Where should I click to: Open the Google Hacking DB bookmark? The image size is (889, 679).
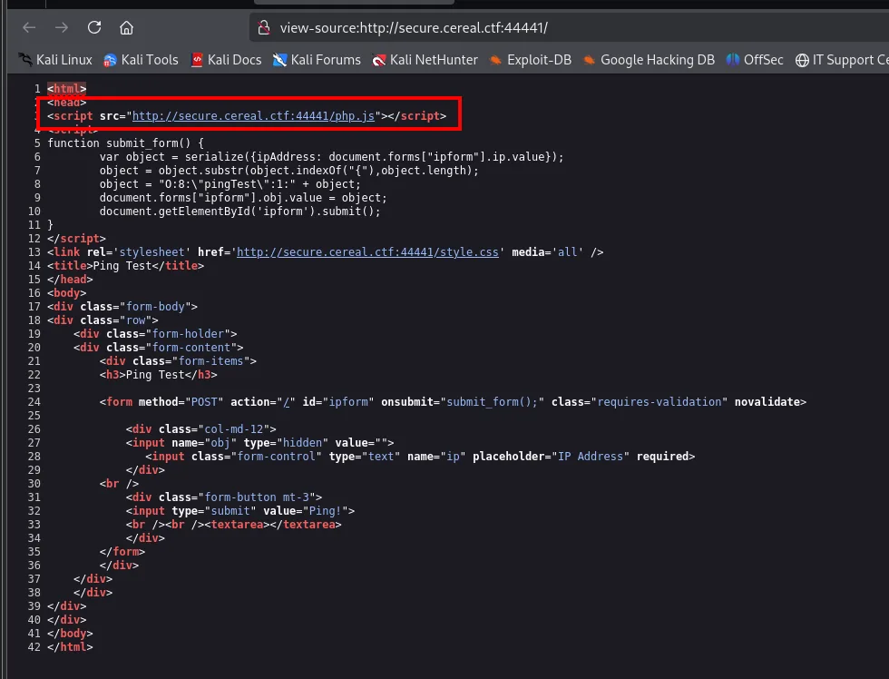tap(648, 60)
